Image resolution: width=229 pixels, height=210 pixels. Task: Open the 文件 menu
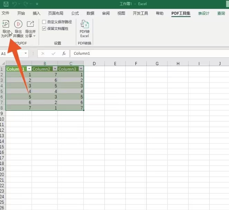tap(5, 13)
